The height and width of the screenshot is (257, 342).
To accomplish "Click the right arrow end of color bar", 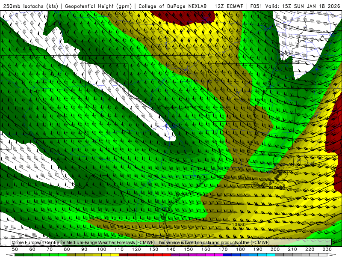I will tap(332, 255).
